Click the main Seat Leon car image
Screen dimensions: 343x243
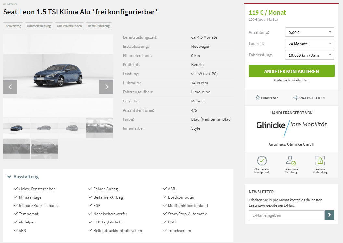tap(58, 75)
